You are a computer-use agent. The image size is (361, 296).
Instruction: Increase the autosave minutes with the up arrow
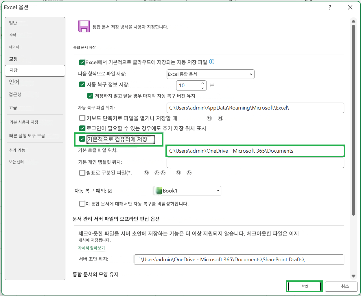point(202,83)
